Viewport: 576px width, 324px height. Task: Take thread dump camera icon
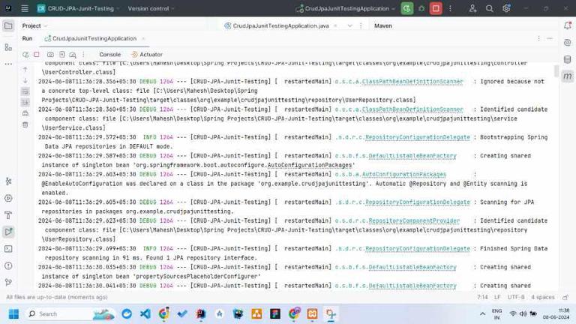50,54
